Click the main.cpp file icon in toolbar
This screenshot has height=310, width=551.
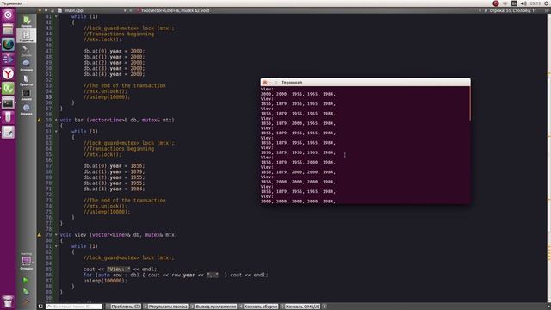(59, 10)
